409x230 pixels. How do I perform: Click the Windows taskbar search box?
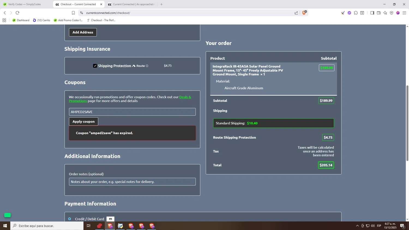pyautogui.click(x=47, y=226)
